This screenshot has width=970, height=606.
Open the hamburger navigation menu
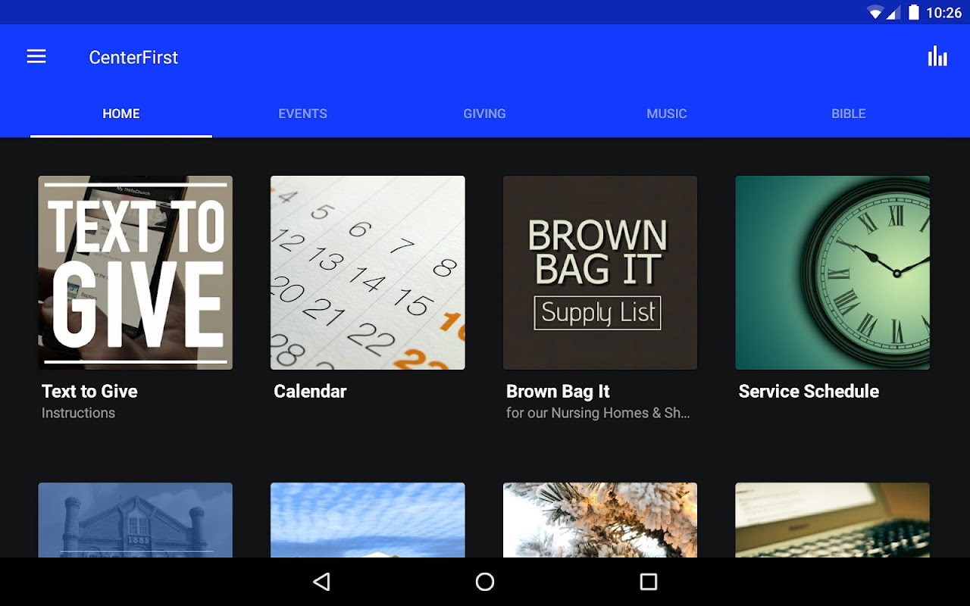pyautogui.click(x=36, y=57)
